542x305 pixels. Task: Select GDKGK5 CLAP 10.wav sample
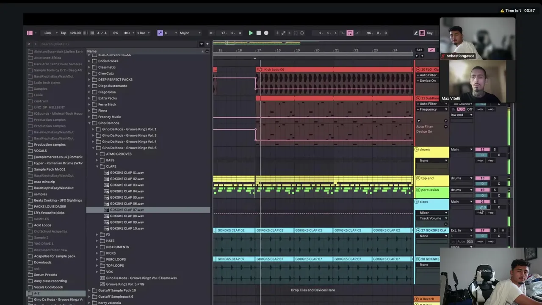point(127,228)
